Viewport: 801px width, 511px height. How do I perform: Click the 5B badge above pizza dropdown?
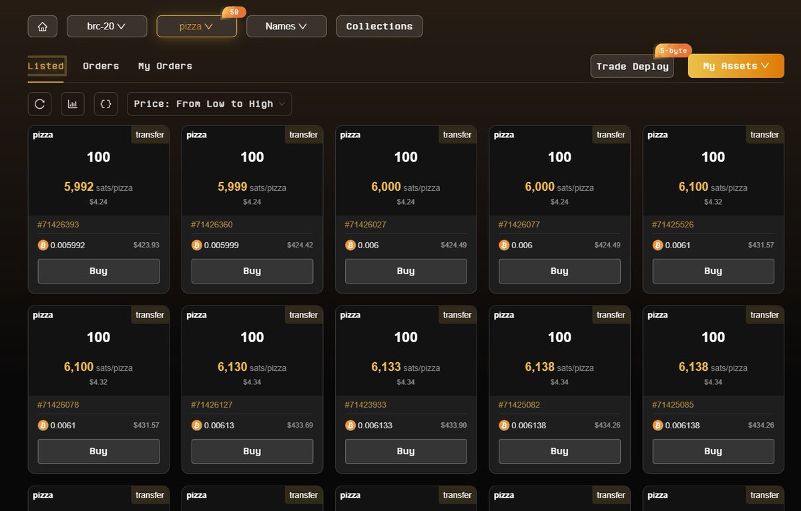pyautogui.click(x=234, y=12)
